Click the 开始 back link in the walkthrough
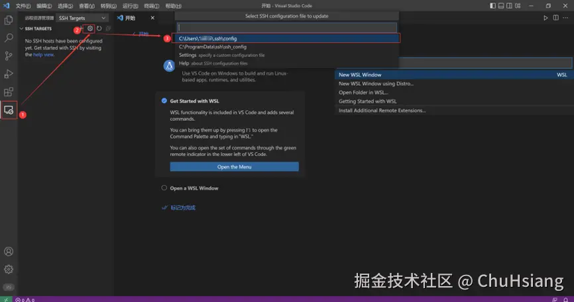The width and height of the screenshot is (574, 302). tap(141, 34)
